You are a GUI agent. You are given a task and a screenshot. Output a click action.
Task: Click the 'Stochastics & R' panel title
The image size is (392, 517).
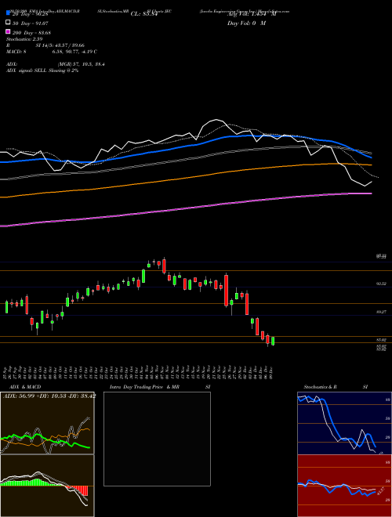(320, 387)
